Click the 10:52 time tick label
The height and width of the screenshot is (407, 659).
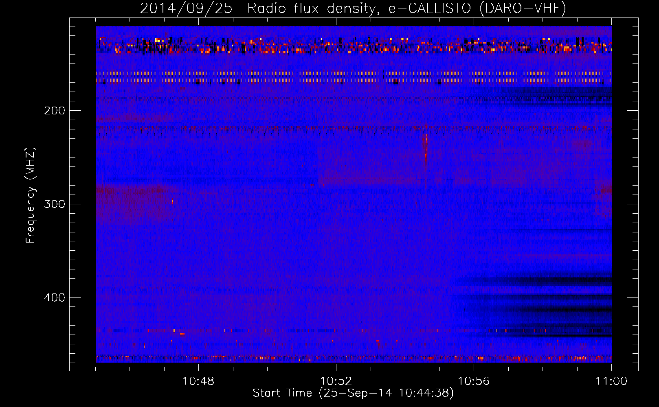point(336,381)
